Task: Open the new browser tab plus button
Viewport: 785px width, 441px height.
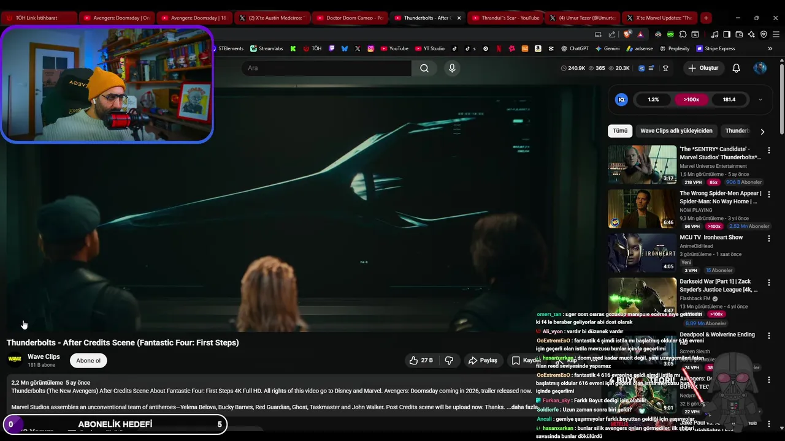Action: pyautogui.click(x=706, y=18)
